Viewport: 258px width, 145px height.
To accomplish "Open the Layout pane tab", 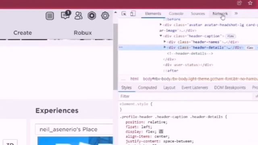I will [x=169, y=88].
